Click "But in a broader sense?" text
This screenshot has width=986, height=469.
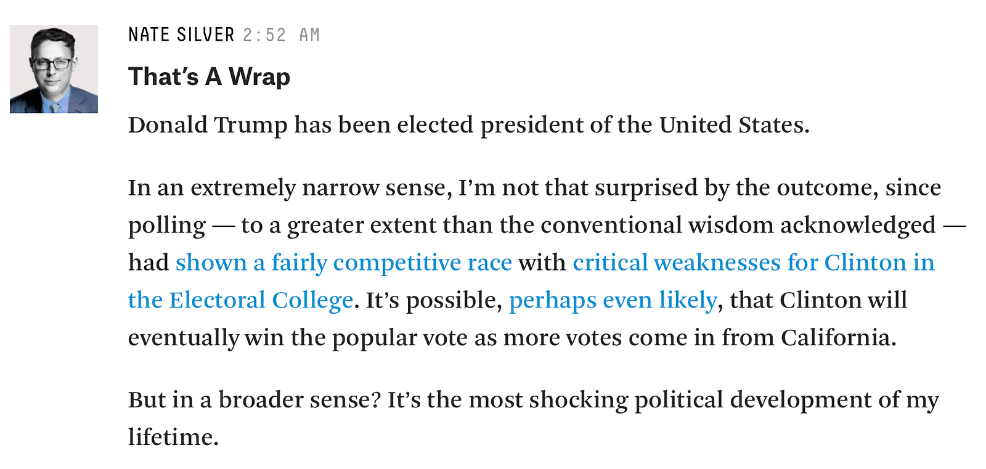tap(254, 400)
